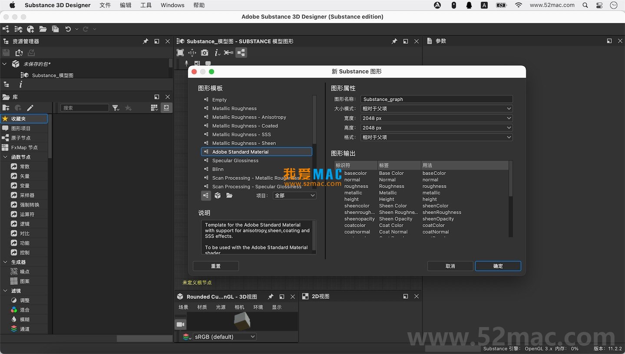Open the 编辑 menu
Viewport: 625px width, 354px height.
[126, 5]
